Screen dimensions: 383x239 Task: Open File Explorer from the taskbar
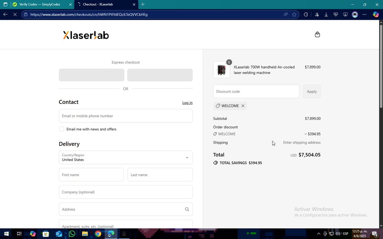click(85, 234)
